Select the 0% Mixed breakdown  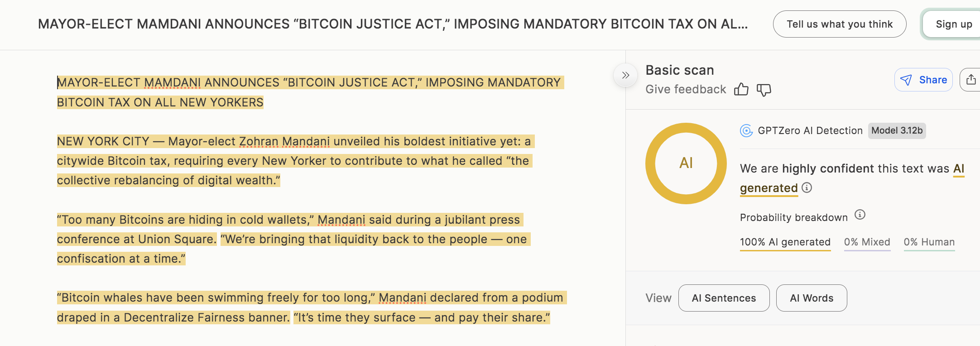point(867,242)
